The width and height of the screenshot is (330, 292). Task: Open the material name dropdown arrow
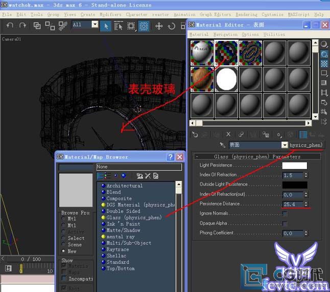(285, 145)
